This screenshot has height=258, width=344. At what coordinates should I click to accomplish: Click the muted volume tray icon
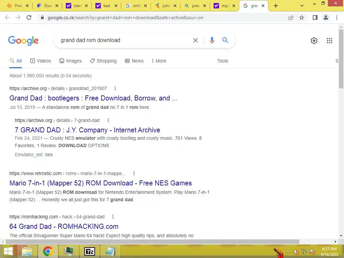[x=296, y=252]
